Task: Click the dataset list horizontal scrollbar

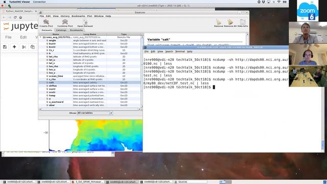Action: (x=90, y=109)
